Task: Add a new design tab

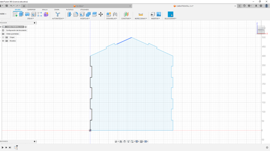Action: [239, 6]
